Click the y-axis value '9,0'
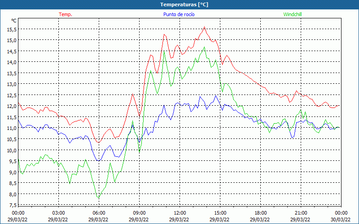The image size is (359, 224). [13, 172]
